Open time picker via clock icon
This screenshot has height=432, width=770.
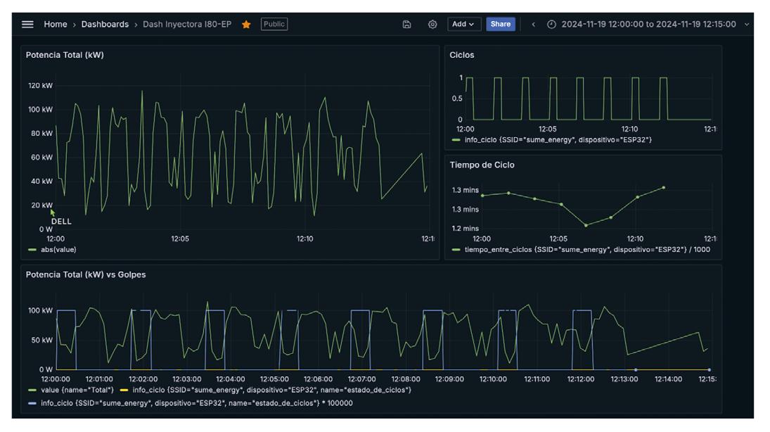(x=551, y=25)
